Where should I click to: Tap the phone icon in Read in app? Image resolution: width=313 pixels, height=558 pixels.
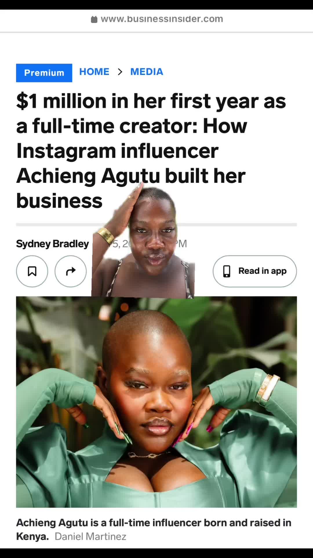click(x=227, y=271)
